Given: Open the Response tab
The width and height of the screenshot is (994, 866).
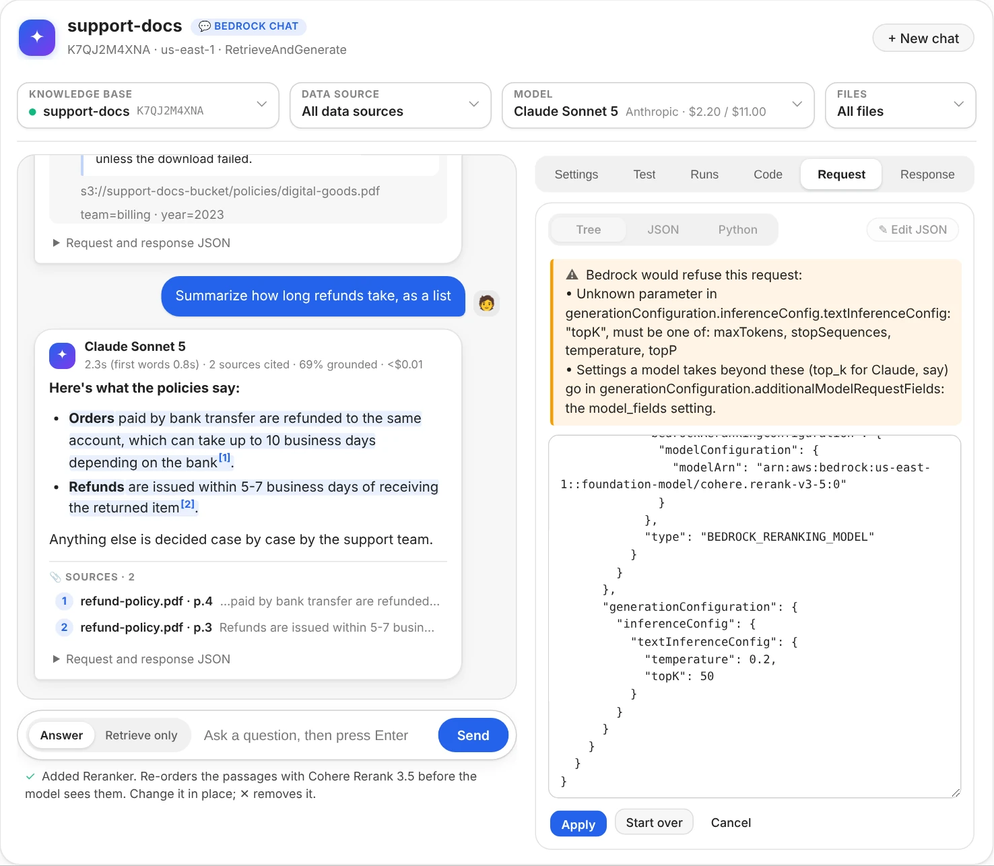Looking at the screenshot, I should pyautogui.click(x=927, y=174).
